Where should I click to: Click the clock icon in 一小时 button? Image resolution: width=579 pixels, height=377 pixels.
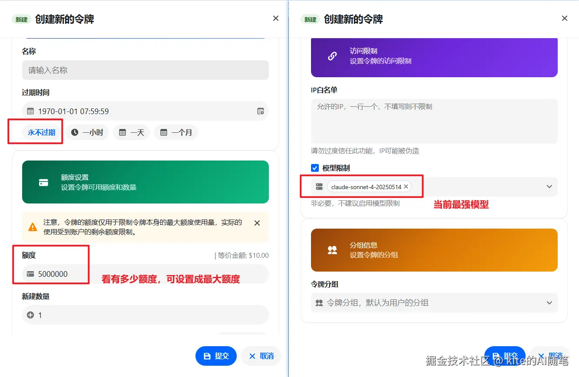(x=75, y=132)
